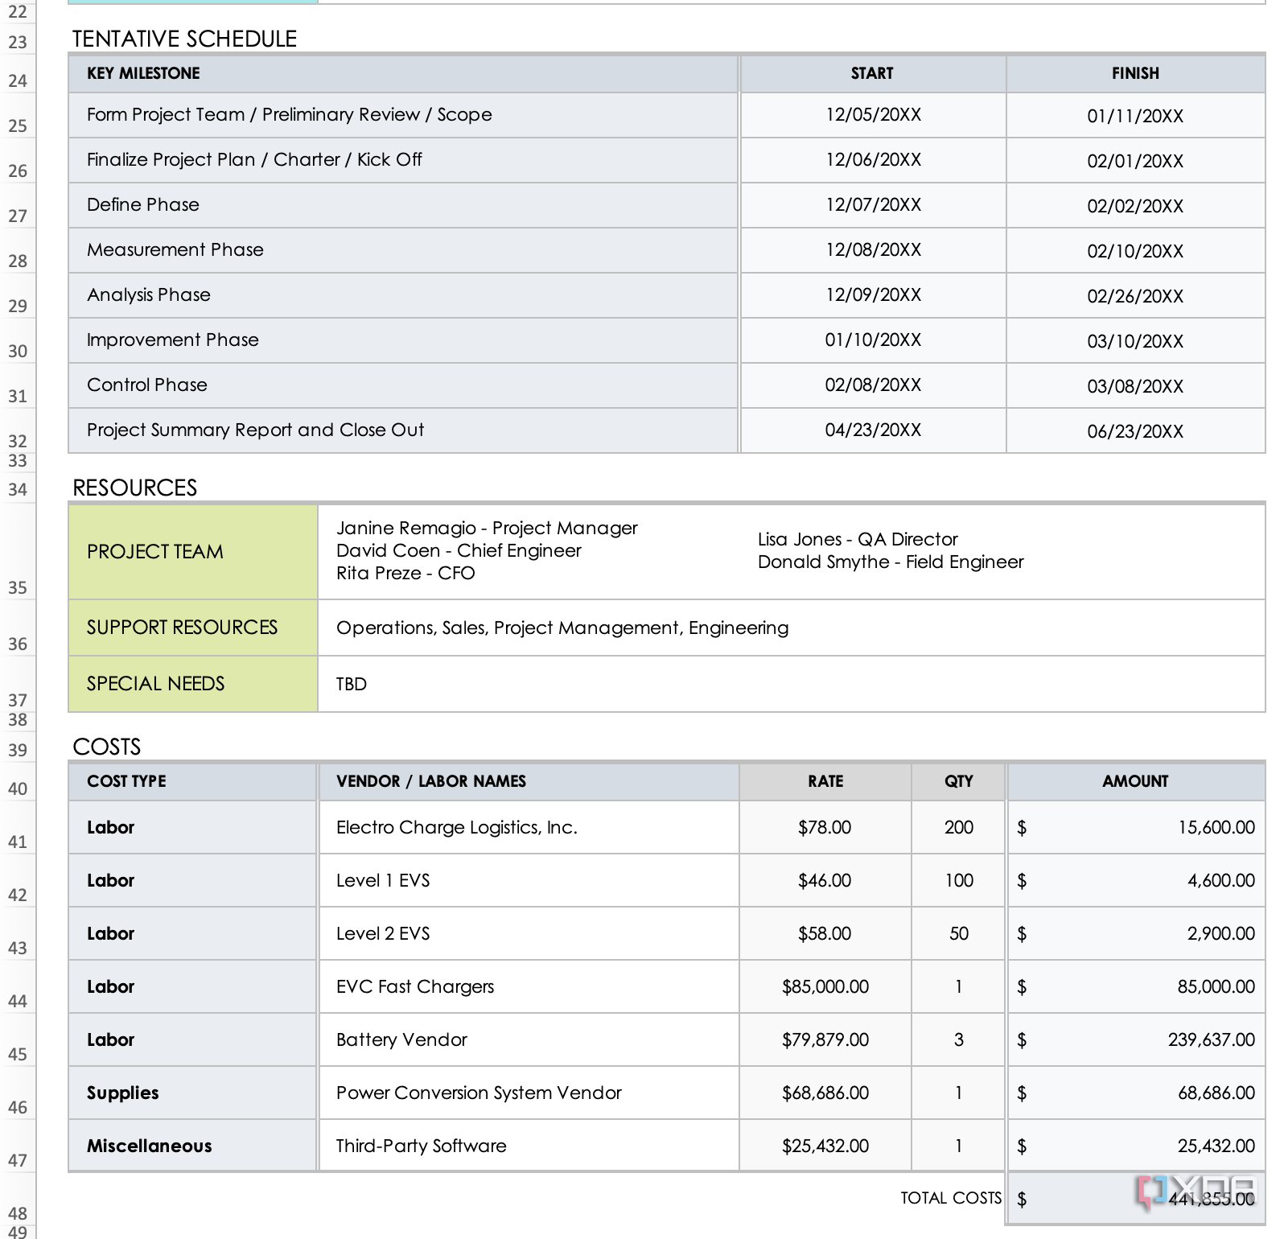Click start date 04/23/20XX
The image size is (1284, 1239).
pos(873,430)
